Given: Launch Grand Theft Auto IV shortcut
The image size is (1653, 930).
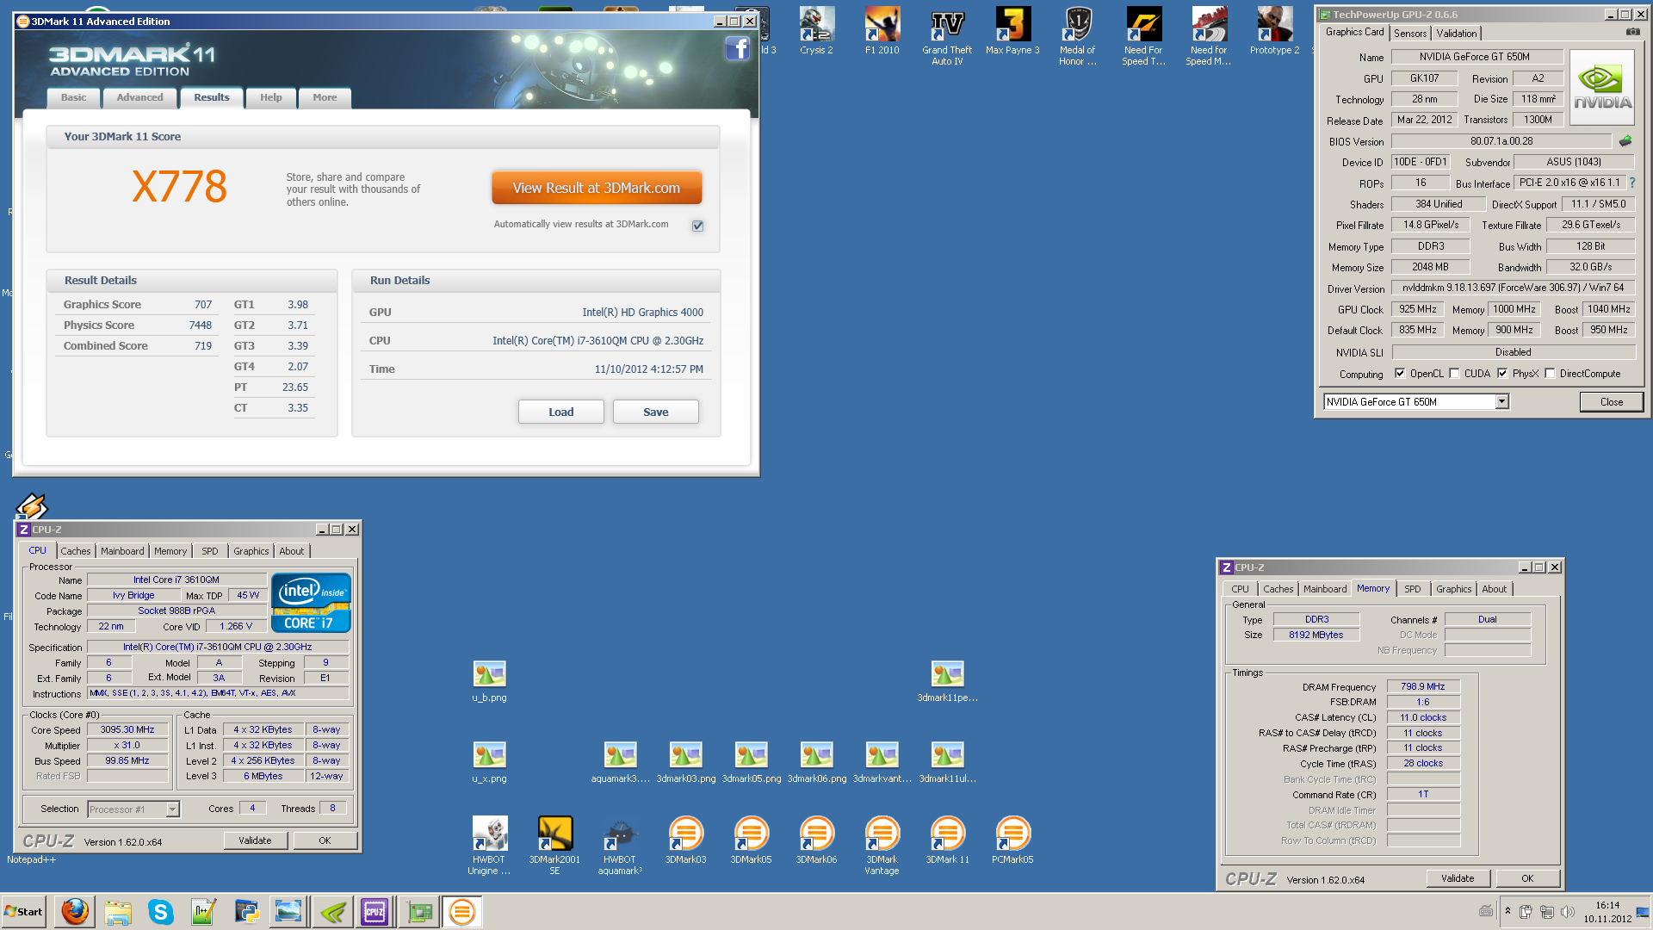Looking at the screenshot, I should coord(947,37).
